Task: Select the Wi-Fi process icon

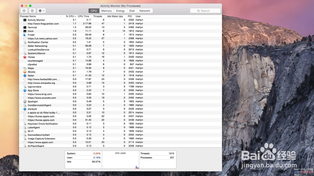Action: [x=25, y=131]
